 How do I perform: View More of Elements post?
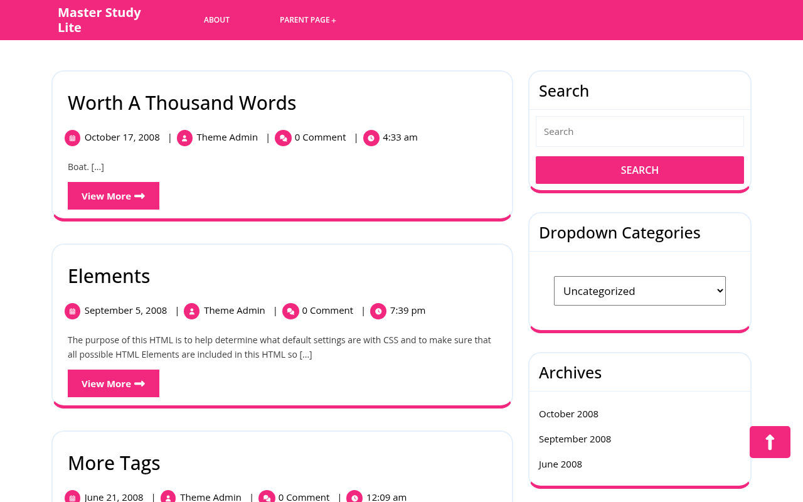114,383
